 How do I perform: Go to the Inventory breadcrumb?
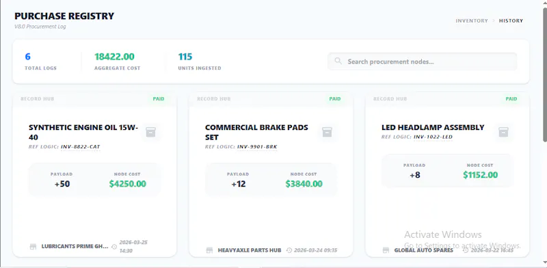tap(472, 21)
